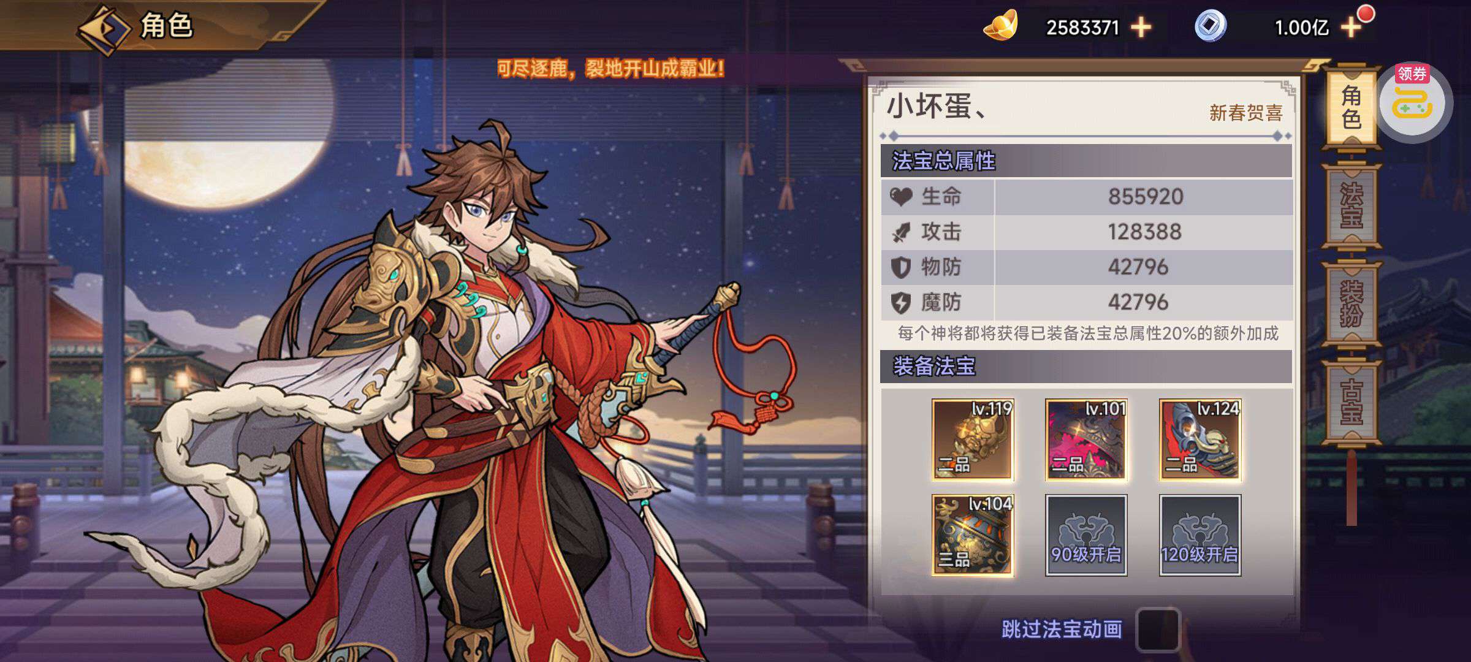Click the silver coin currency icon
The height and width of the screenshot is (662, 1471).
(x=1211, y=26)
